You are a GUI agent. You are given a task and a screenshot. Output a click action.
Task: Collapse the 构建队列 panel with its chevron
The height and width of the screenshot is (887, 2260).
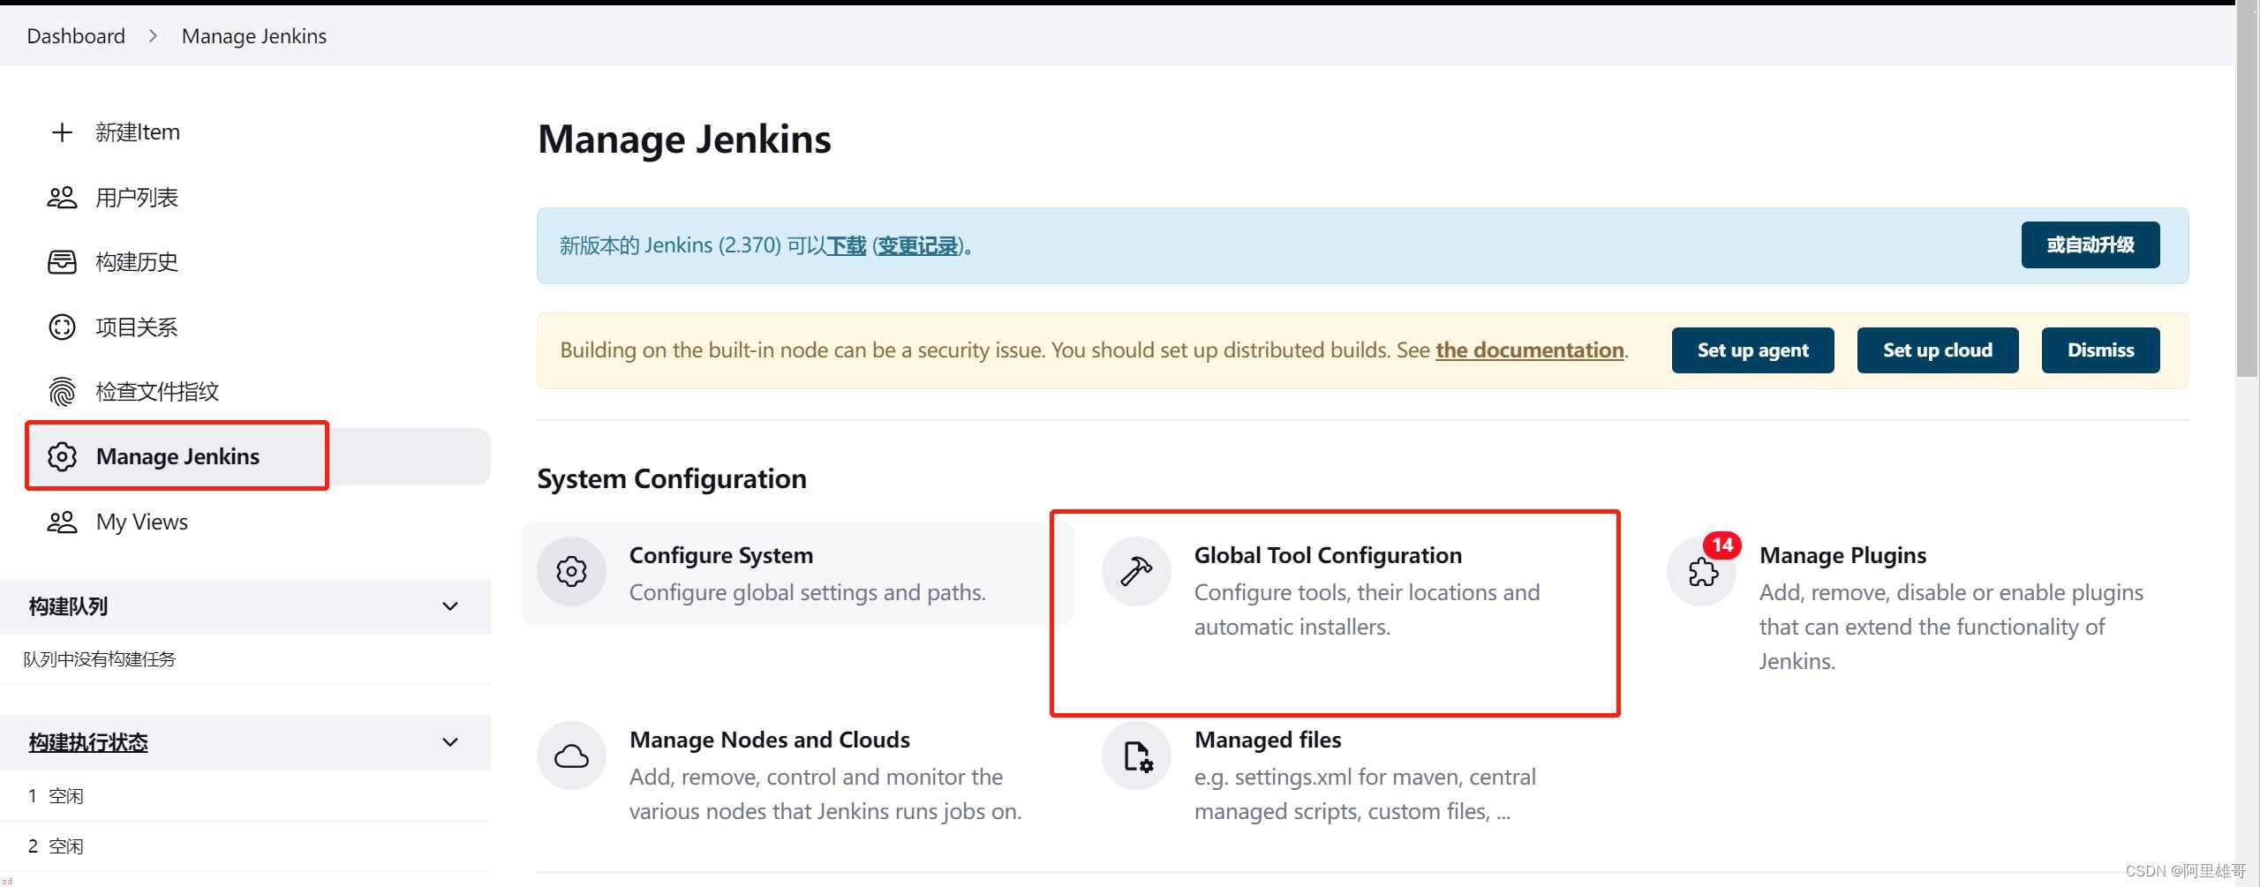click(450, 606)
